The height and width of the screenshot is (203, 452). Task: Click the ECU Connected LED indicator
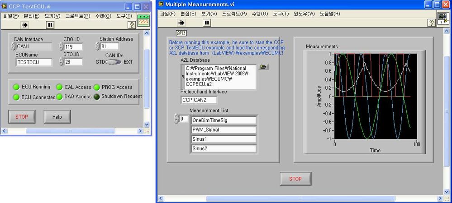click(16, 97)
